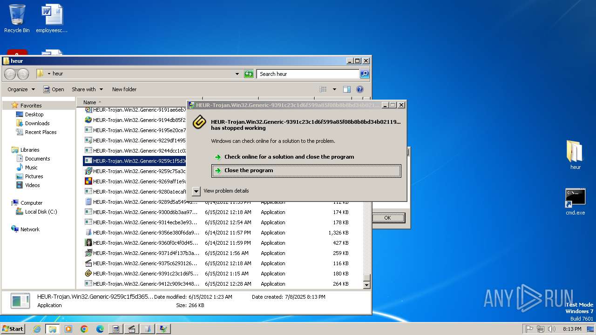Select file HEUR-Trojan.Win32.Generic-9412c909c3448
Viewport: 596px width, 335px height.
[x=146, y=284]
